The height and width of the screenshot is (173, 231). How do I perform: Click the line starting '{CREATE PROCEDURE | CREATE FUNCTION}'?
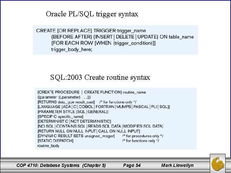point(92,92)
